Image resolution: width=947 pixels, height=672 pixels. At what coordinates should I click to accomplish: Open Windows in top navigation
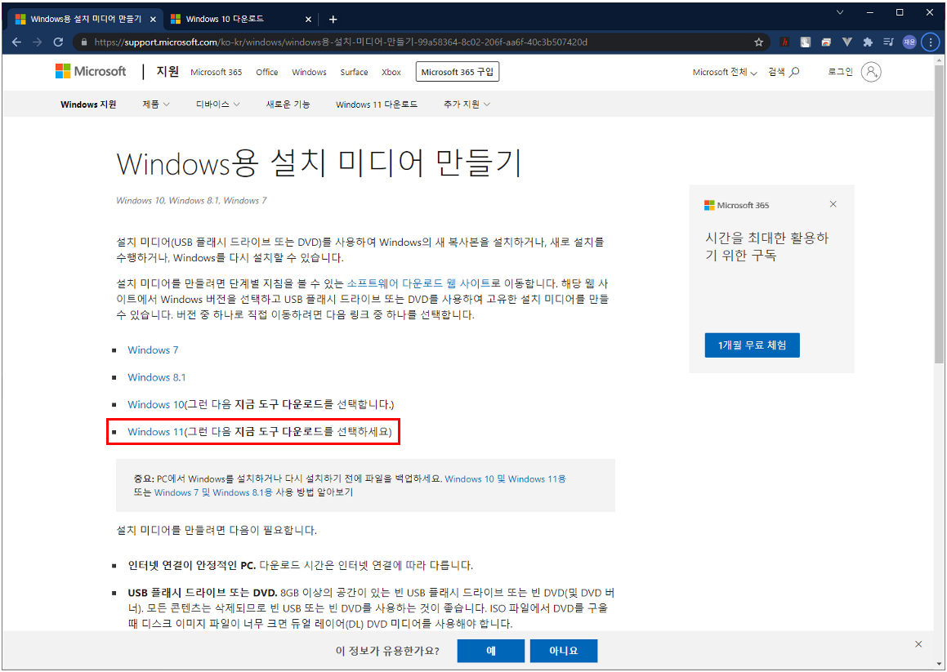click(309, 72)
